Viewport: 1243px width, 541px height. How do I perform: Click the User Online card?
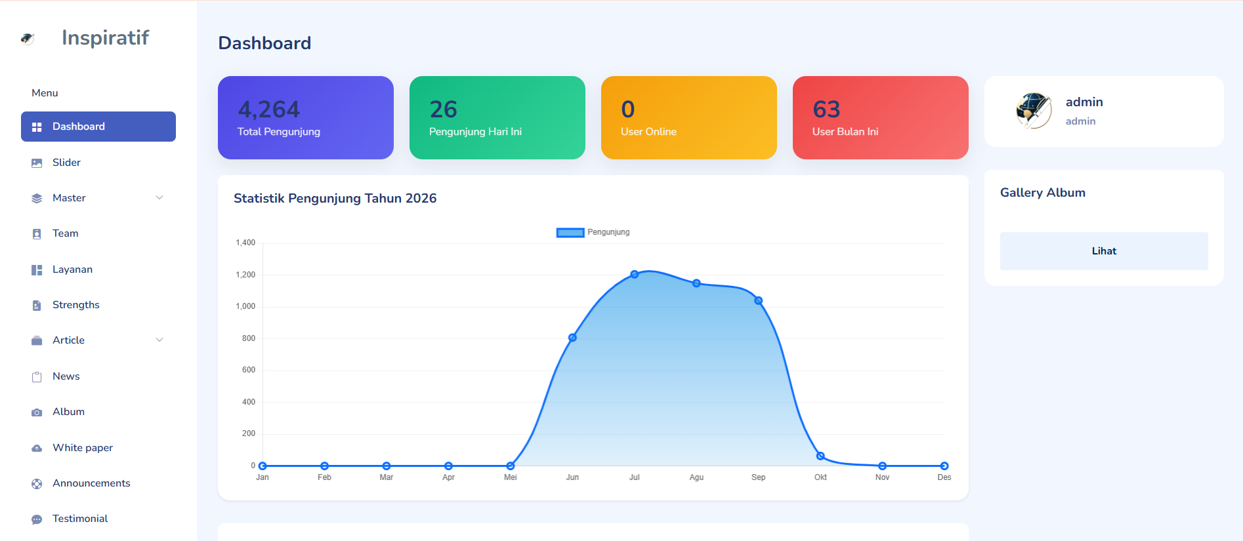pos(689,117)
